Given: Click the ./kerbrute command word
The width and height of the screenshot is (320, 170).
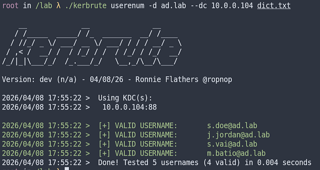Looking at the screenshot, I should click(x=86, y=5).
